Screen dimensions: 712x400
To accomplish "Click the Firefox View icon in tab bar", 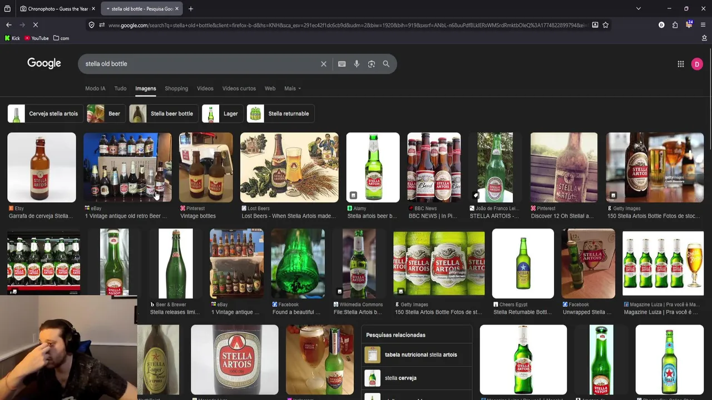I will coord(7,9).
